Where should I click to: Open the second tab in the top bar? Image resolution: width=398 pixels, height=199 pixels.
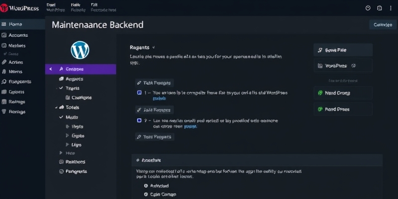pos(76,7)
